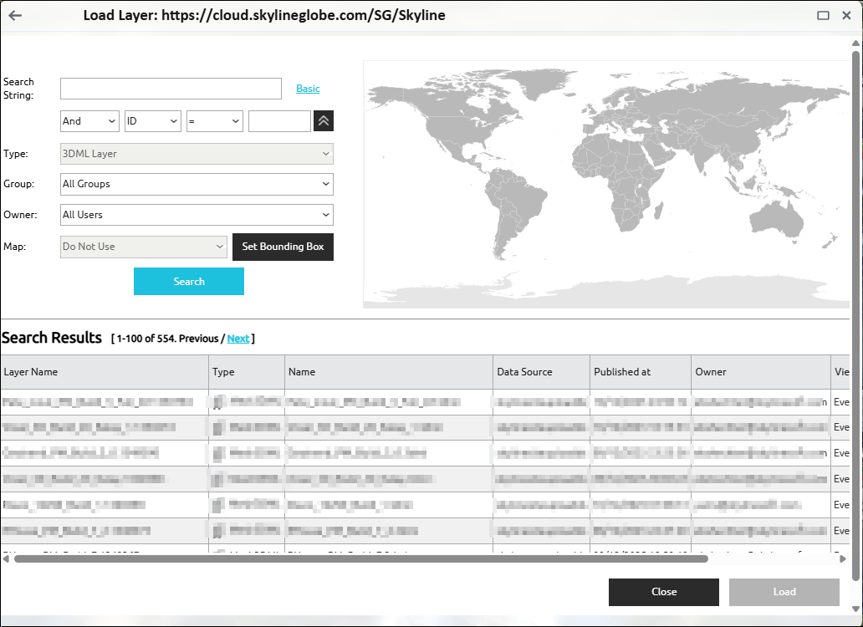This screenshot has width=863, height=627.
Task: Sort by Type column header
Action: (247, 372)
